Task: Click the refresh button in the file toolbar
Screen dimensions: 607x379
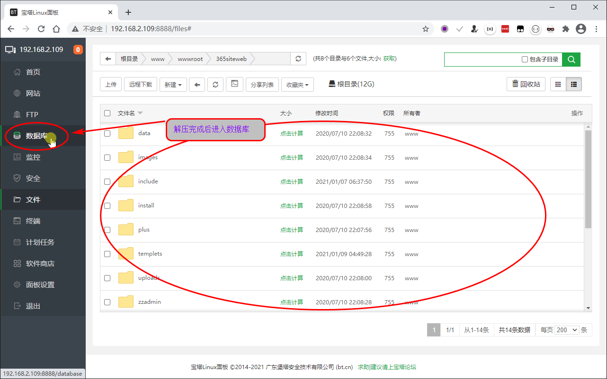Action: 215,85
